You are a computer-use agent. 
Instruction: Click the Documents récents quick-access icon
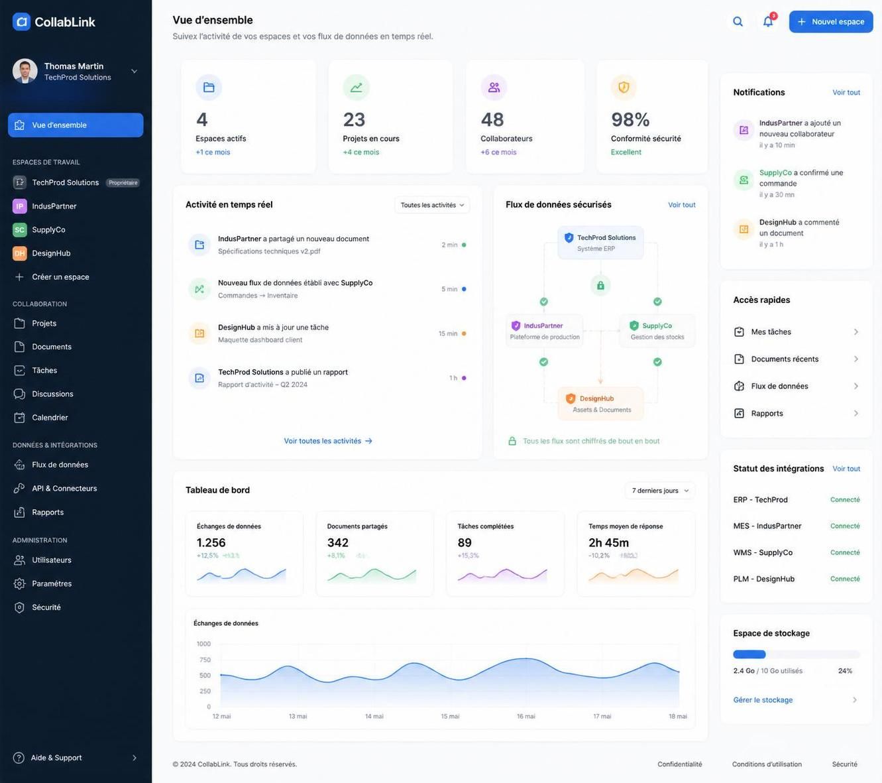[740, 359]
